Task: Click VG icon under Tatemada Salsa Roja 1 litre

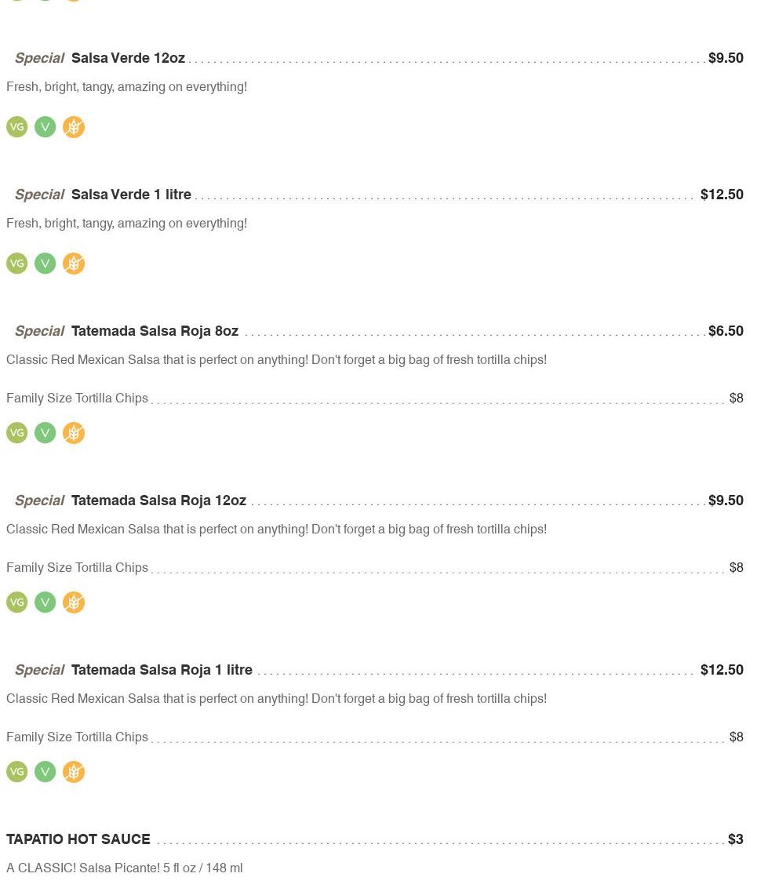Action: (16, 772)
